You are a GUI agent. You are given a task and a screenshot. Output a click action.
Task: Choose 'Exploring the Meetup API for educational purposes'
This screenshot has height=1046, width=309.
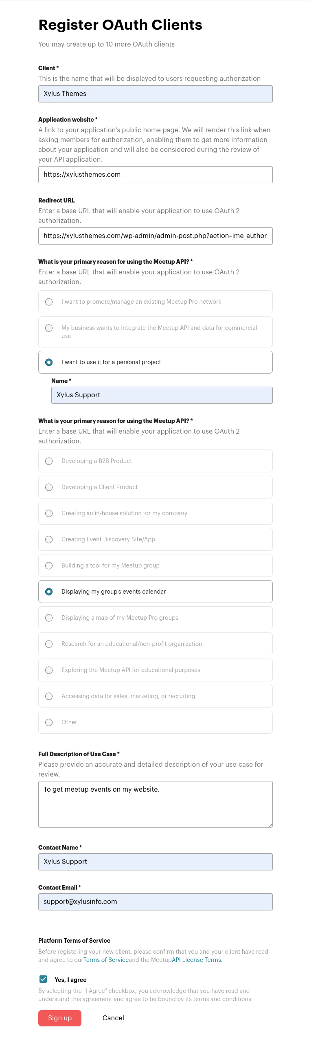49,670
